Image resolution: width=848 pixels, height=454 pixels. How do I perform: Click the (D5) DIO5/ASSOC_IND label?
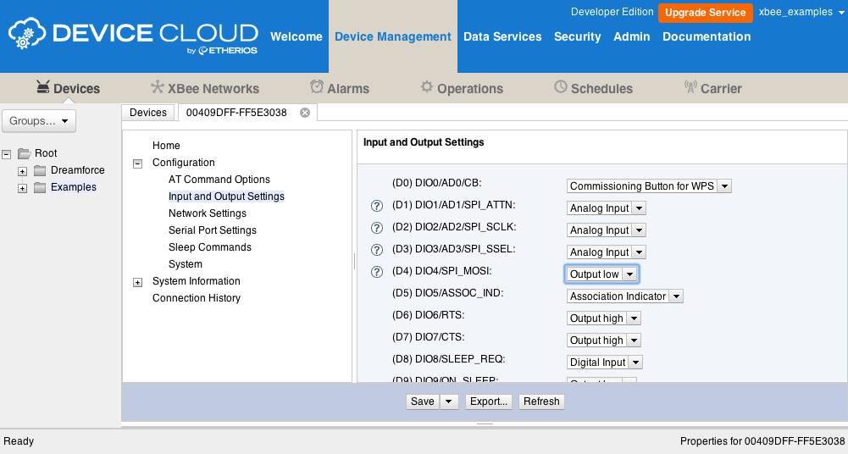(x=448, y=293)
